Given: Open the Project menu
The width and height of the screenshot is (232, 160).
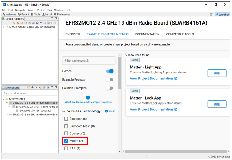Looking at the screenshot, I should (x=41, y=10).
